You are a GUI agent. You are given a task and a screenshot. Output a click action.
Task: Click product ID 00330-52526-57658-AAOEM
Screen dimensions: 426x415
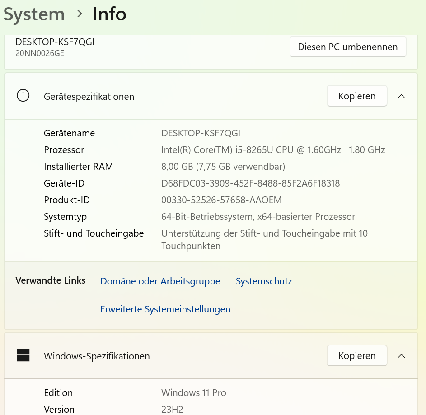pyautogui.click(x=221, y=200)
